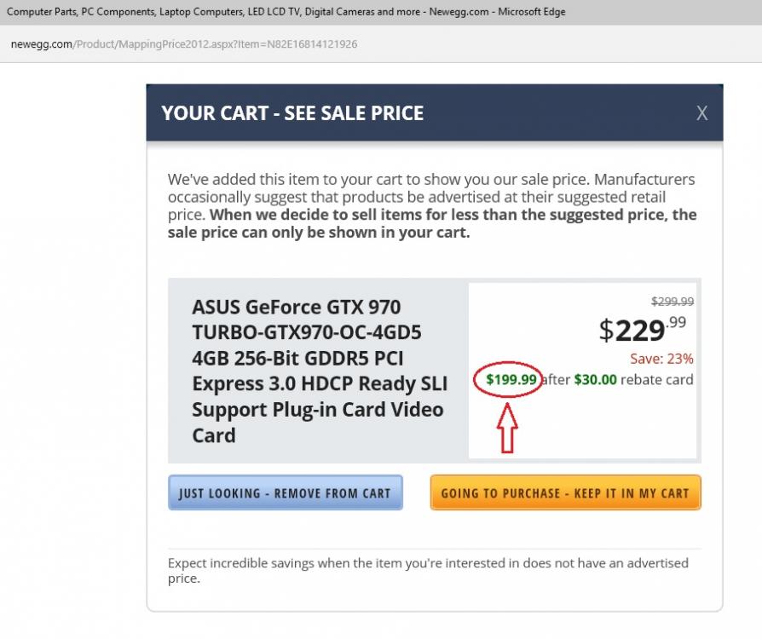This screenshot has height=639, width=762.
Task: Click the Save: 23% red label
Action: [661, 359]
